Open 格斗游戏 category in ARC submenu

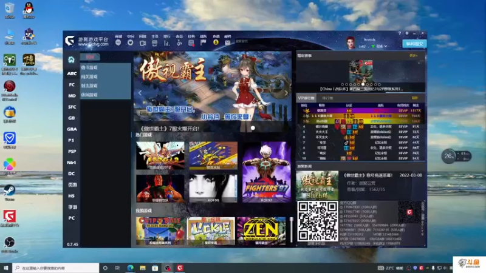pyautogui.click(x=89, y=67)
